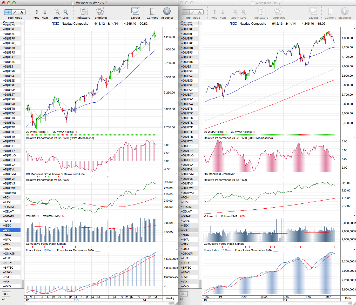Click Weekly sidebar scrollbar thumb

23,284
